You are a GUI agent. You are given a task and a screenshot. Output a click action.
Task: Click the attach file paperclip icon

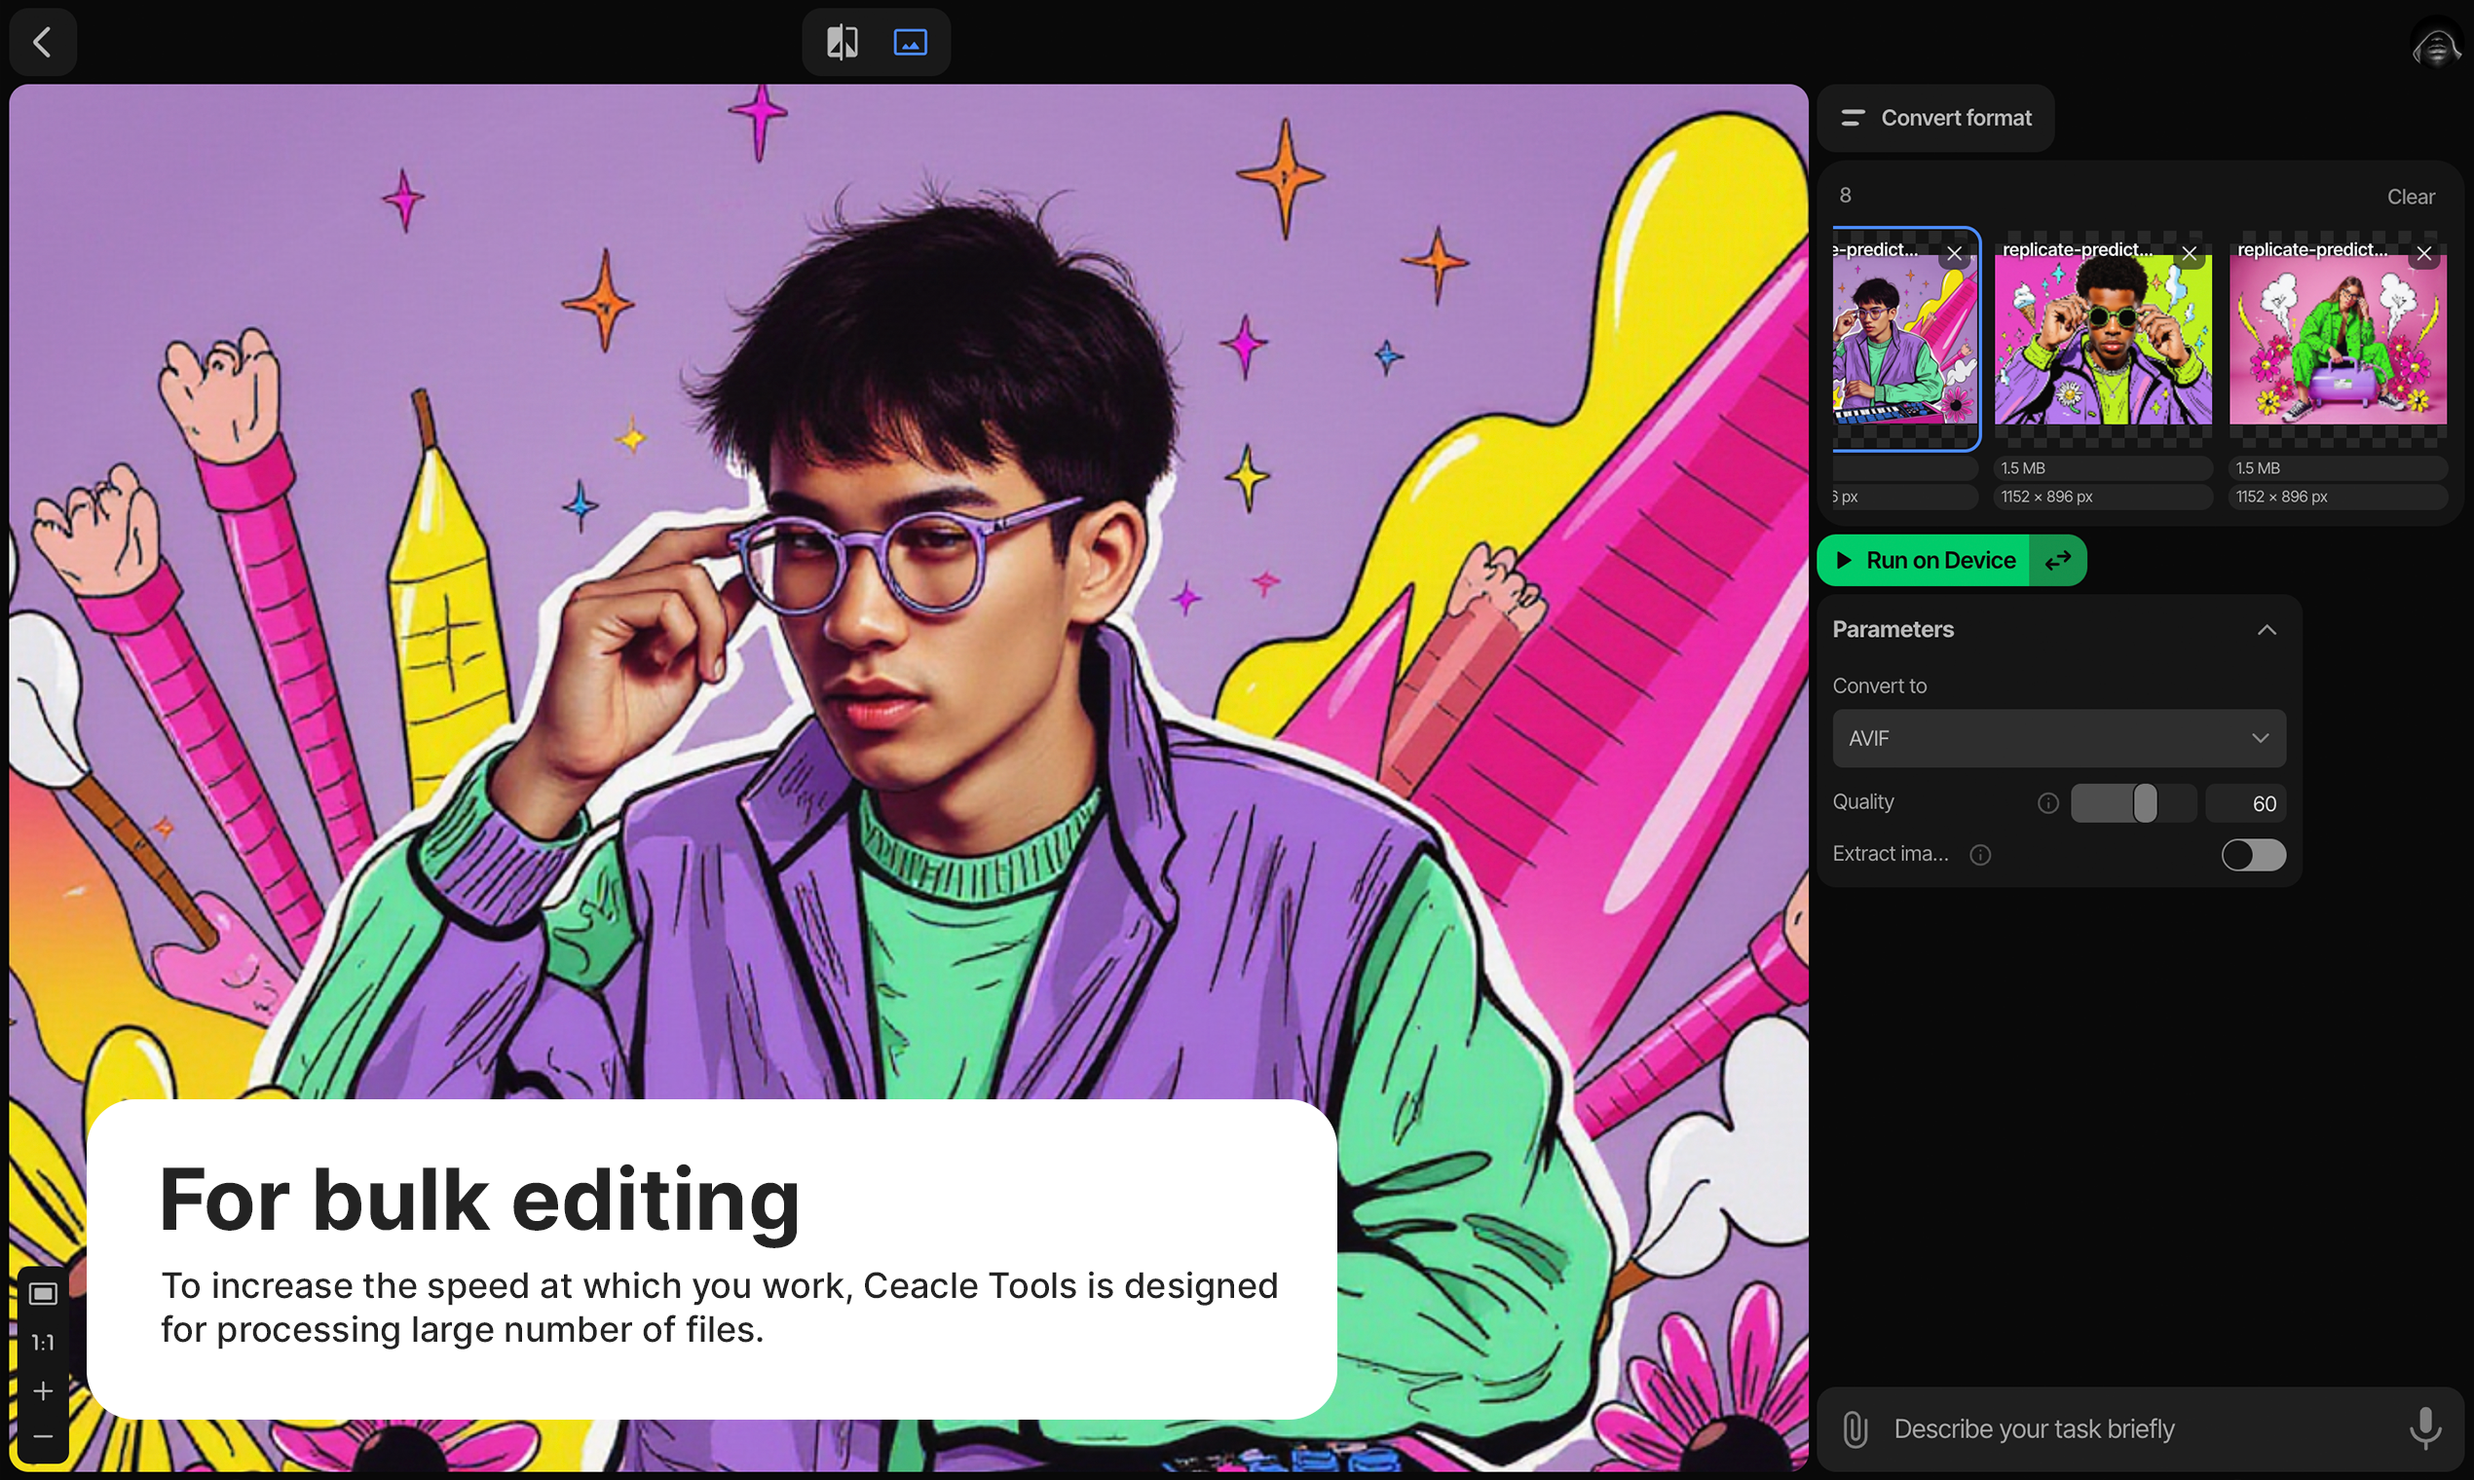tap(1855, 1429)
